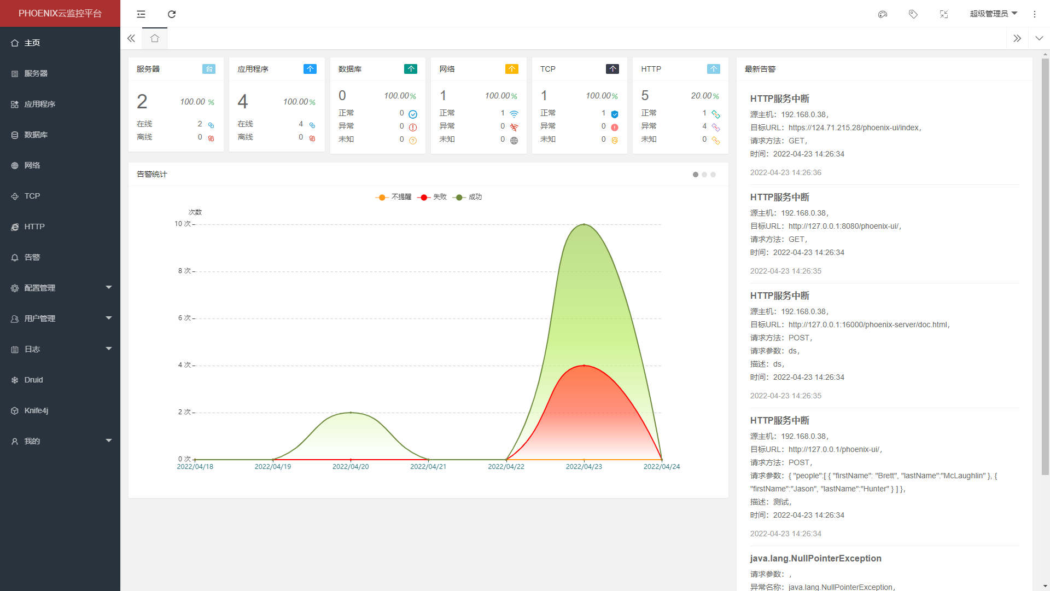Image resolution: width=1050 pixels, height=591 pixels.
Task: Go to the Druid sidebar menu item
Action: [33, 380]
